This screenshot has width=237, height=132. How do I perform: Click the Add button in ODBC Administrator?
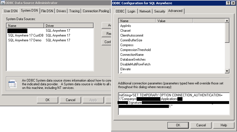pyautogui.click(x=107, y=25)
